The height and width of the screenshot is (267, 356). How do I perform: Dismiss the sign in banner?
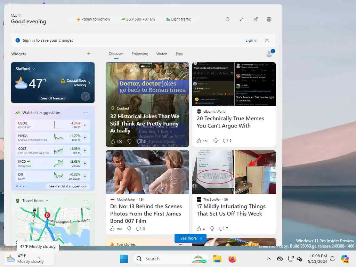tap(267, 40)
